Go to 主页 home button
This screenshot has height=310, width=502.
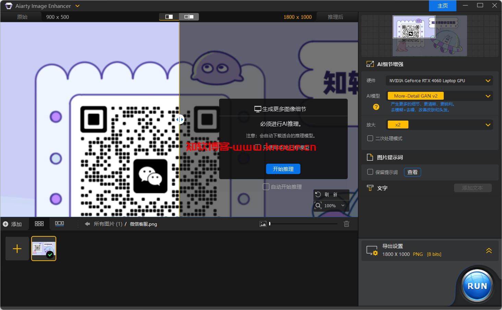(443, 6)
